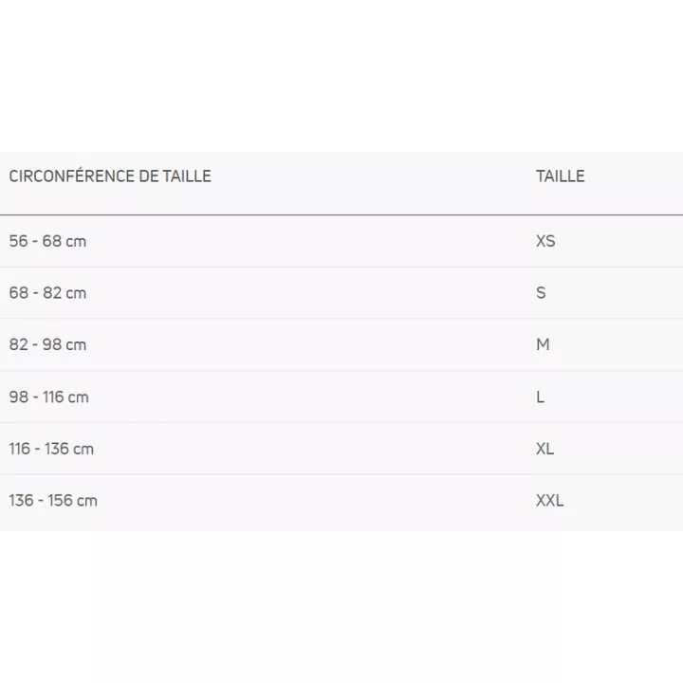Pick the XXL size label
Image resolution: width=683 pixels, height=683 pixels.
tap(549, 501)
